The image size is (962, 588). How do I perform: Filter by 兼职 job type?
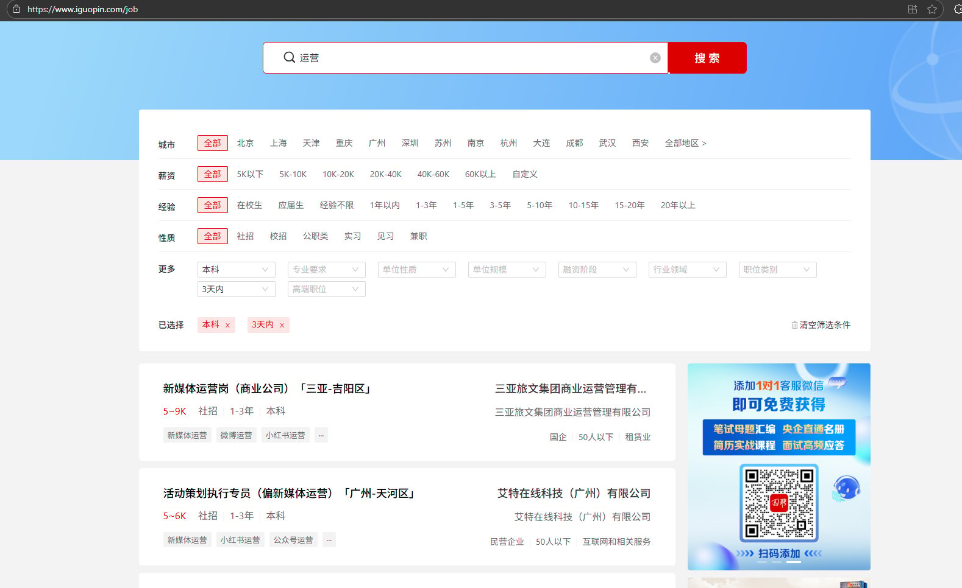coord(419,236)
